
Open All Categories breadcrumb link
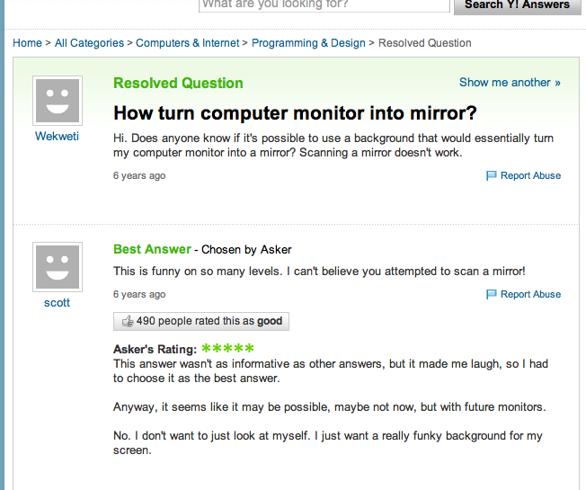pos(89,43)
